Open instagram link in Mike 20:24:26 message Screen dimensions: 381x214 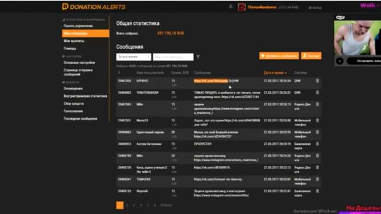226,160
